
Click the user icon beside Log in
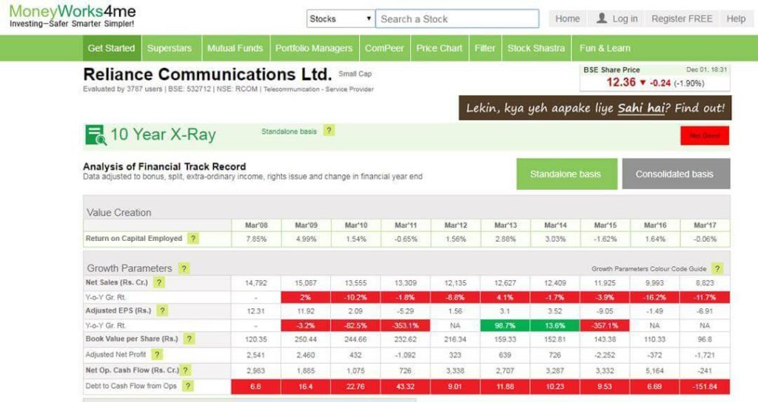[601, 18]
